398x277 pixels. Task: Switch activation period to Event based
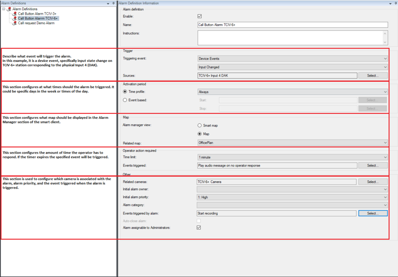[x=125, y=100]
